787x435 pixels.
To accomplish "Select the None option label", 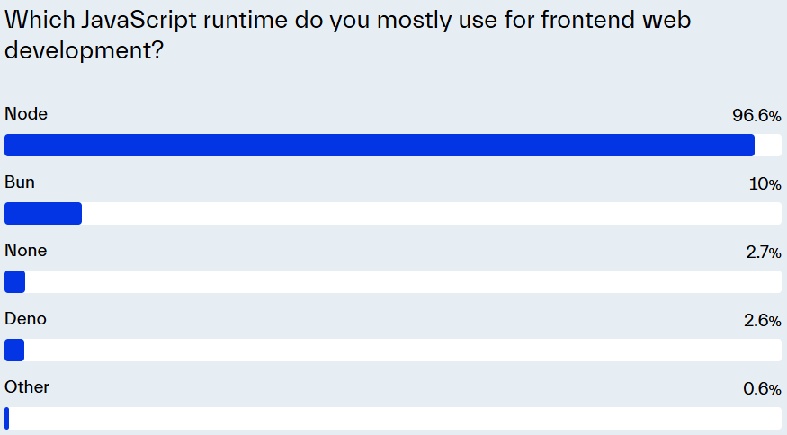I will pyautogui.click(x=25, y=251).
